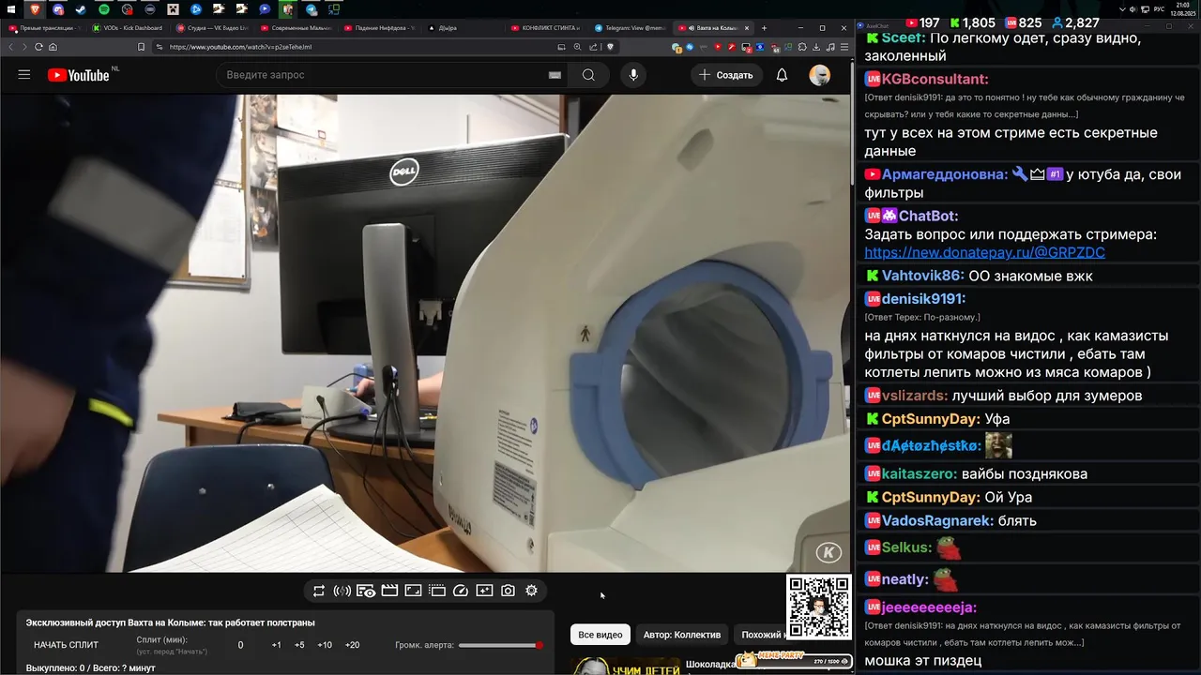The image size is (1201, 675).
Task: Open Brave Shields lion icon
Action: pos(610,47)
